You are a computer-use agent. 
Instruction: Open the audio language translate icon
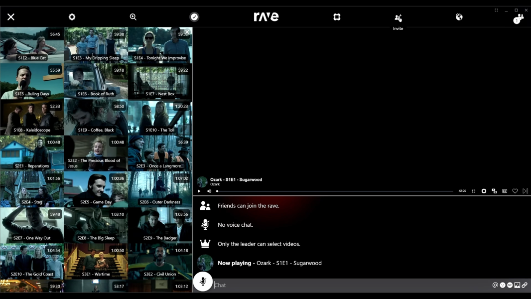click(x=495, y=191)
